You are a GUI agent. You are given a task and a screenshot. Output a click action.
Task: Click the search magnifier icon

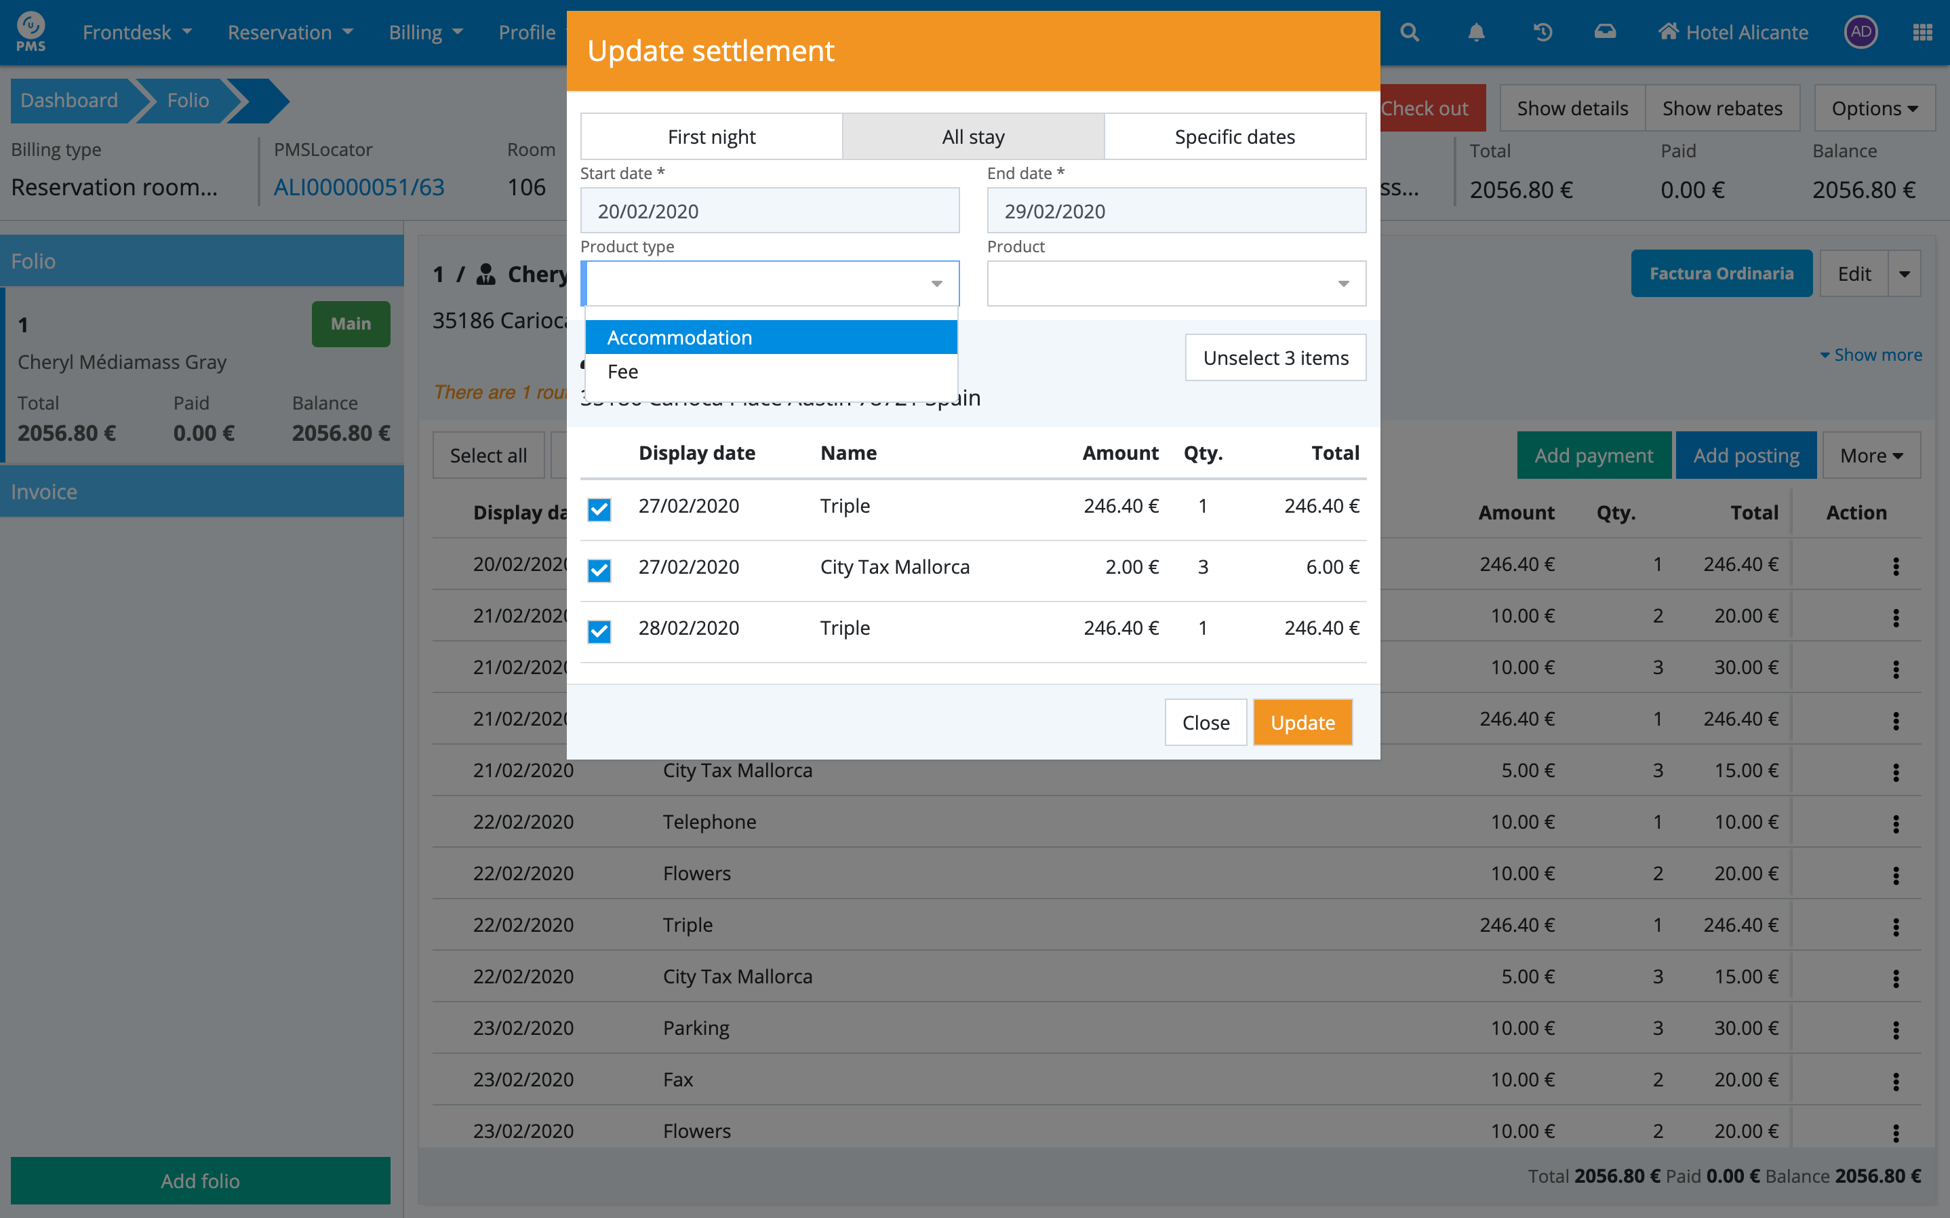click(1409, 33)
